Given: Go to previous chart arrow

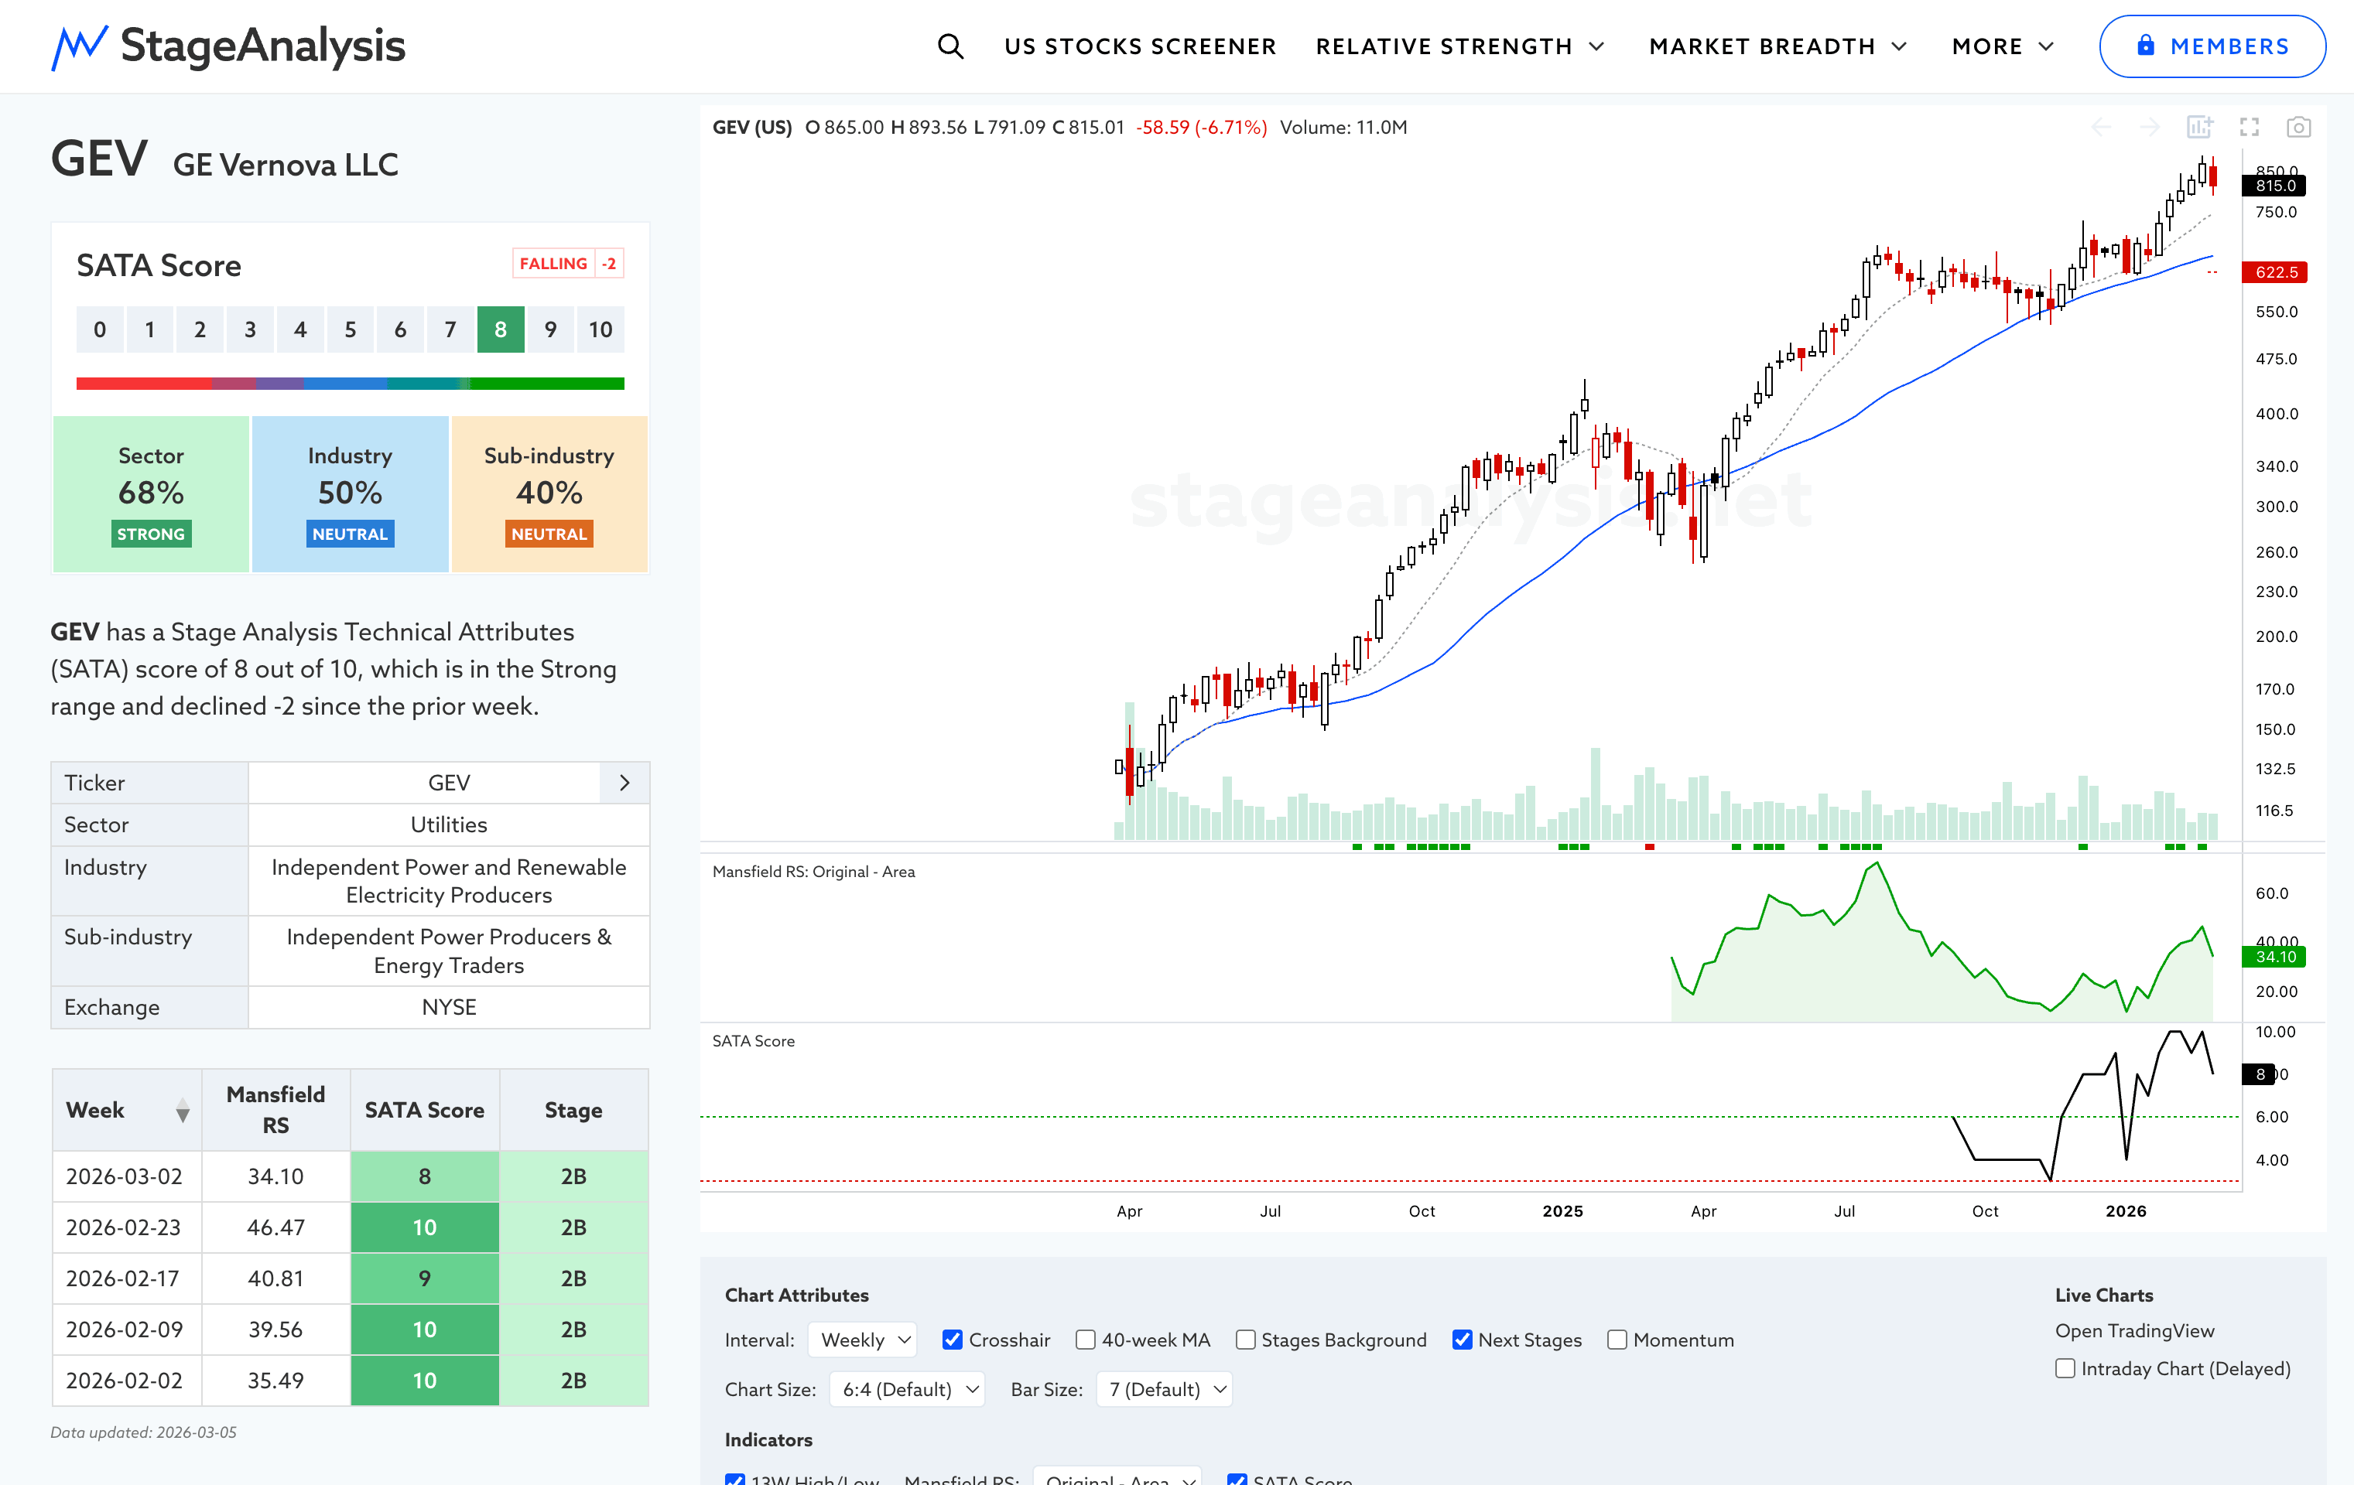Looking at the screenshot, I should tap(2101, 127).
